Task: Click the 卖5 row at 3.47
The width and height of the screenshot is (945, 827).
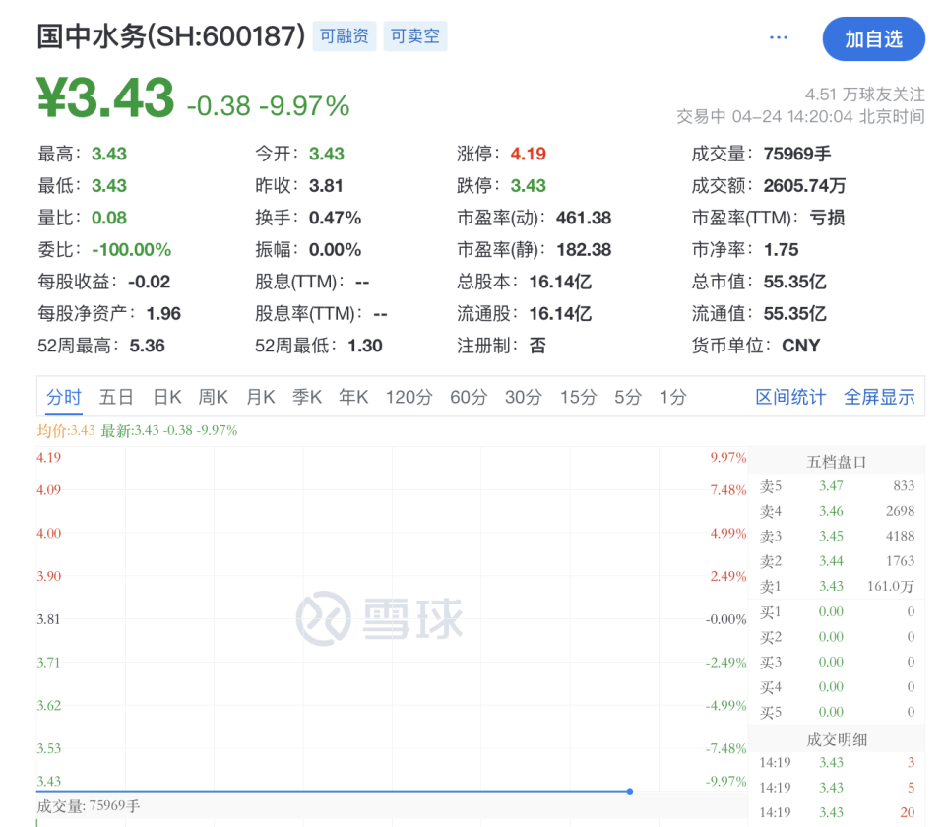Action: point(837,485)
